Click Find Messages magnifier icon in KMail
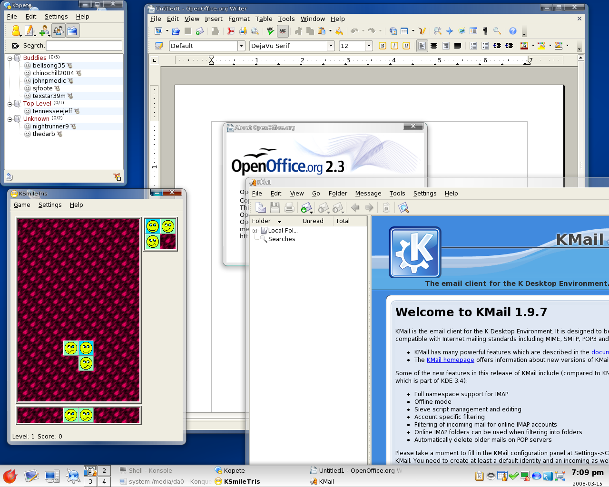The height and width of the screenshot is (487, 609). pos(403,207)
